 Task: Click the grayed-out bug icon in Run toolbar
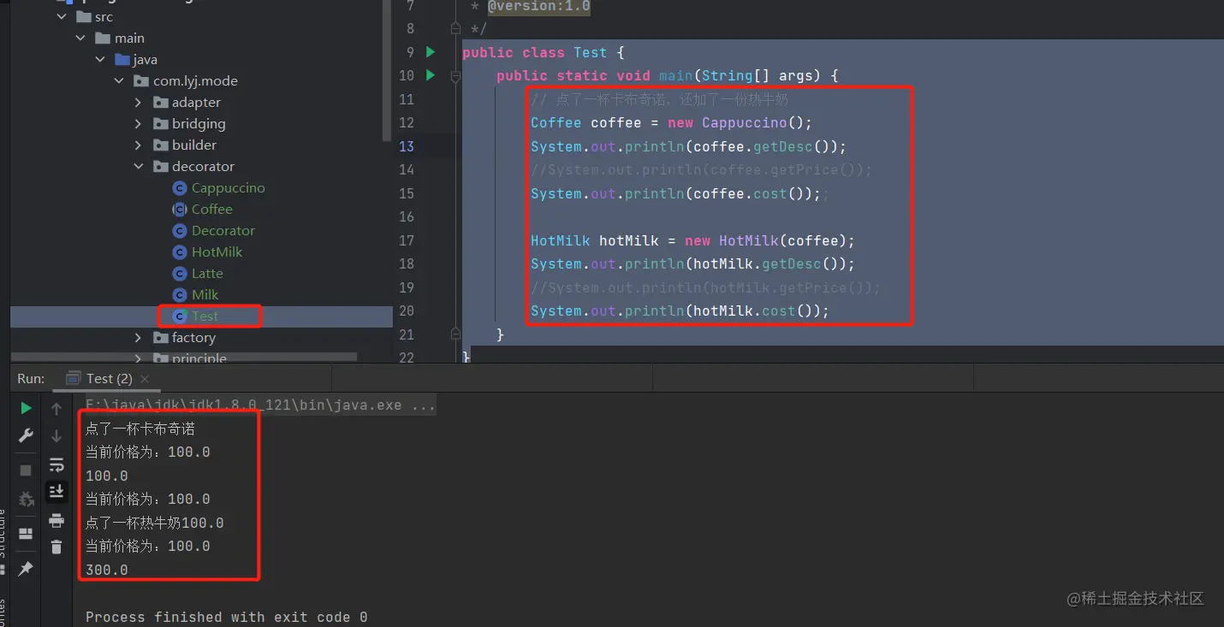26,499
